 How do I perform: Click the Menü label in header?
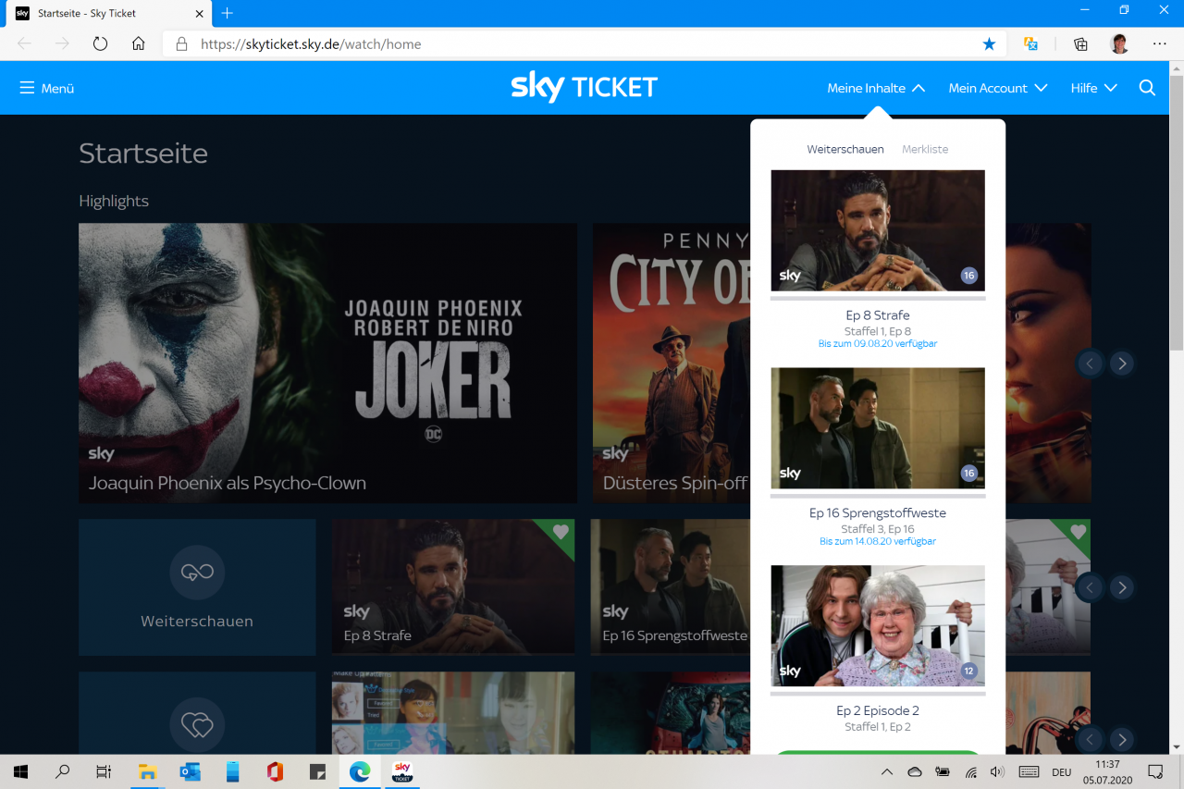tap(57, 89)
